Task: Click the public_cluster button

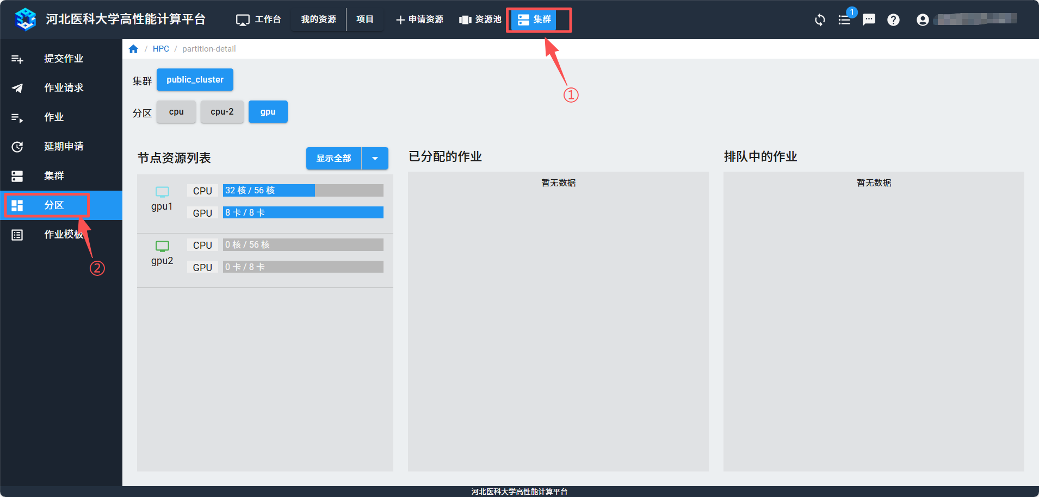Action: pos(195,80)
